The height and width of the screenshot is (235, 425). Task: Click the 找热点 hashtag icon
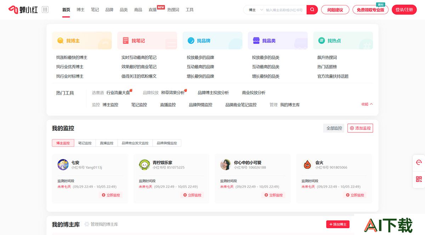(x=322, y=41)
